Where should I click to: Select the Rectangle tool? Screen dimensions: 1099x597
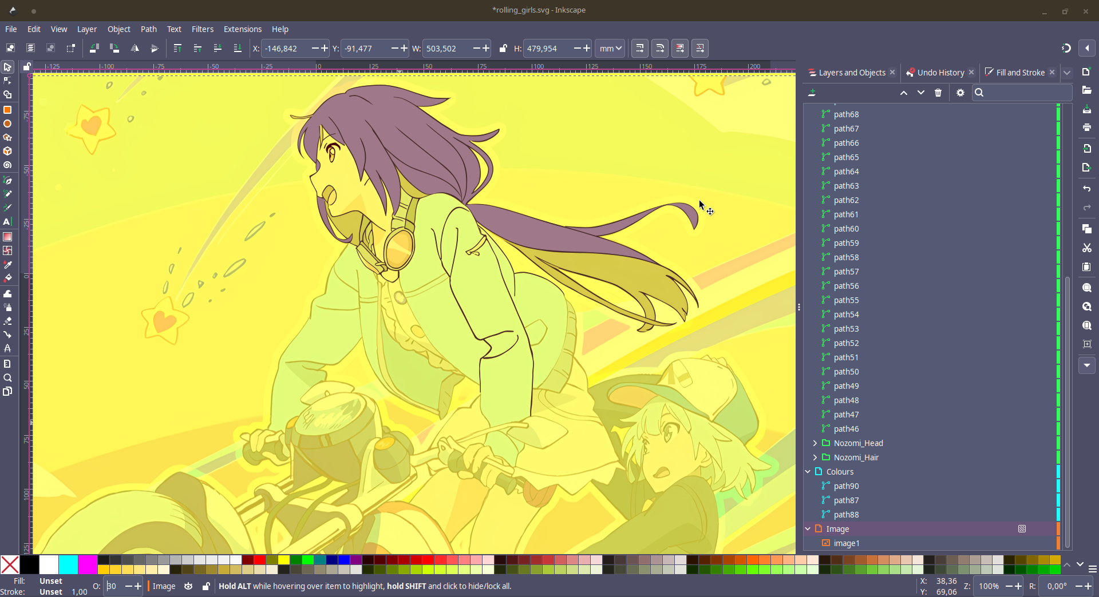tap(7, 110)
